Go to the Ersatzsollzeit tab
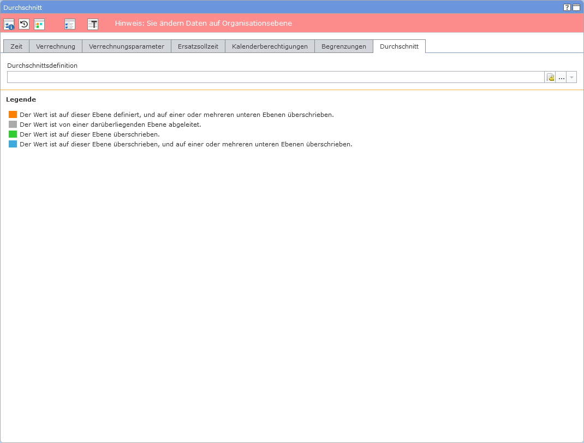Image resolution: width=584 pixels, height=443 pixels. pos(198,46)
